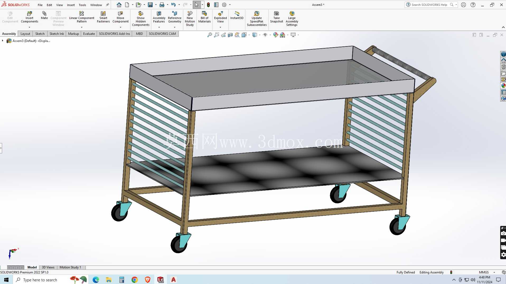Viewport: 506px width, 284px height.
Task: Open the Appearances task pane icon
Action: pyautogui.click(x=503, y=86)
